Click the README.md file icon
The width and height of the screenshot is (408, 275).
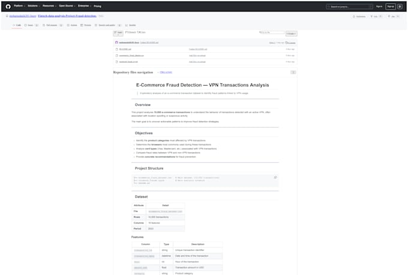pyautogui.click(x=117, y=49)
